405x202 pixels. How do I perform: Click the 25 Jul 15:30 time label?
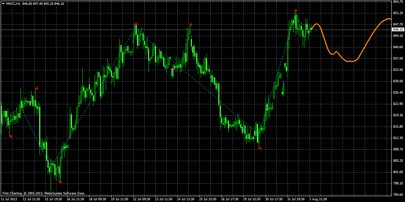pos(208,199)
